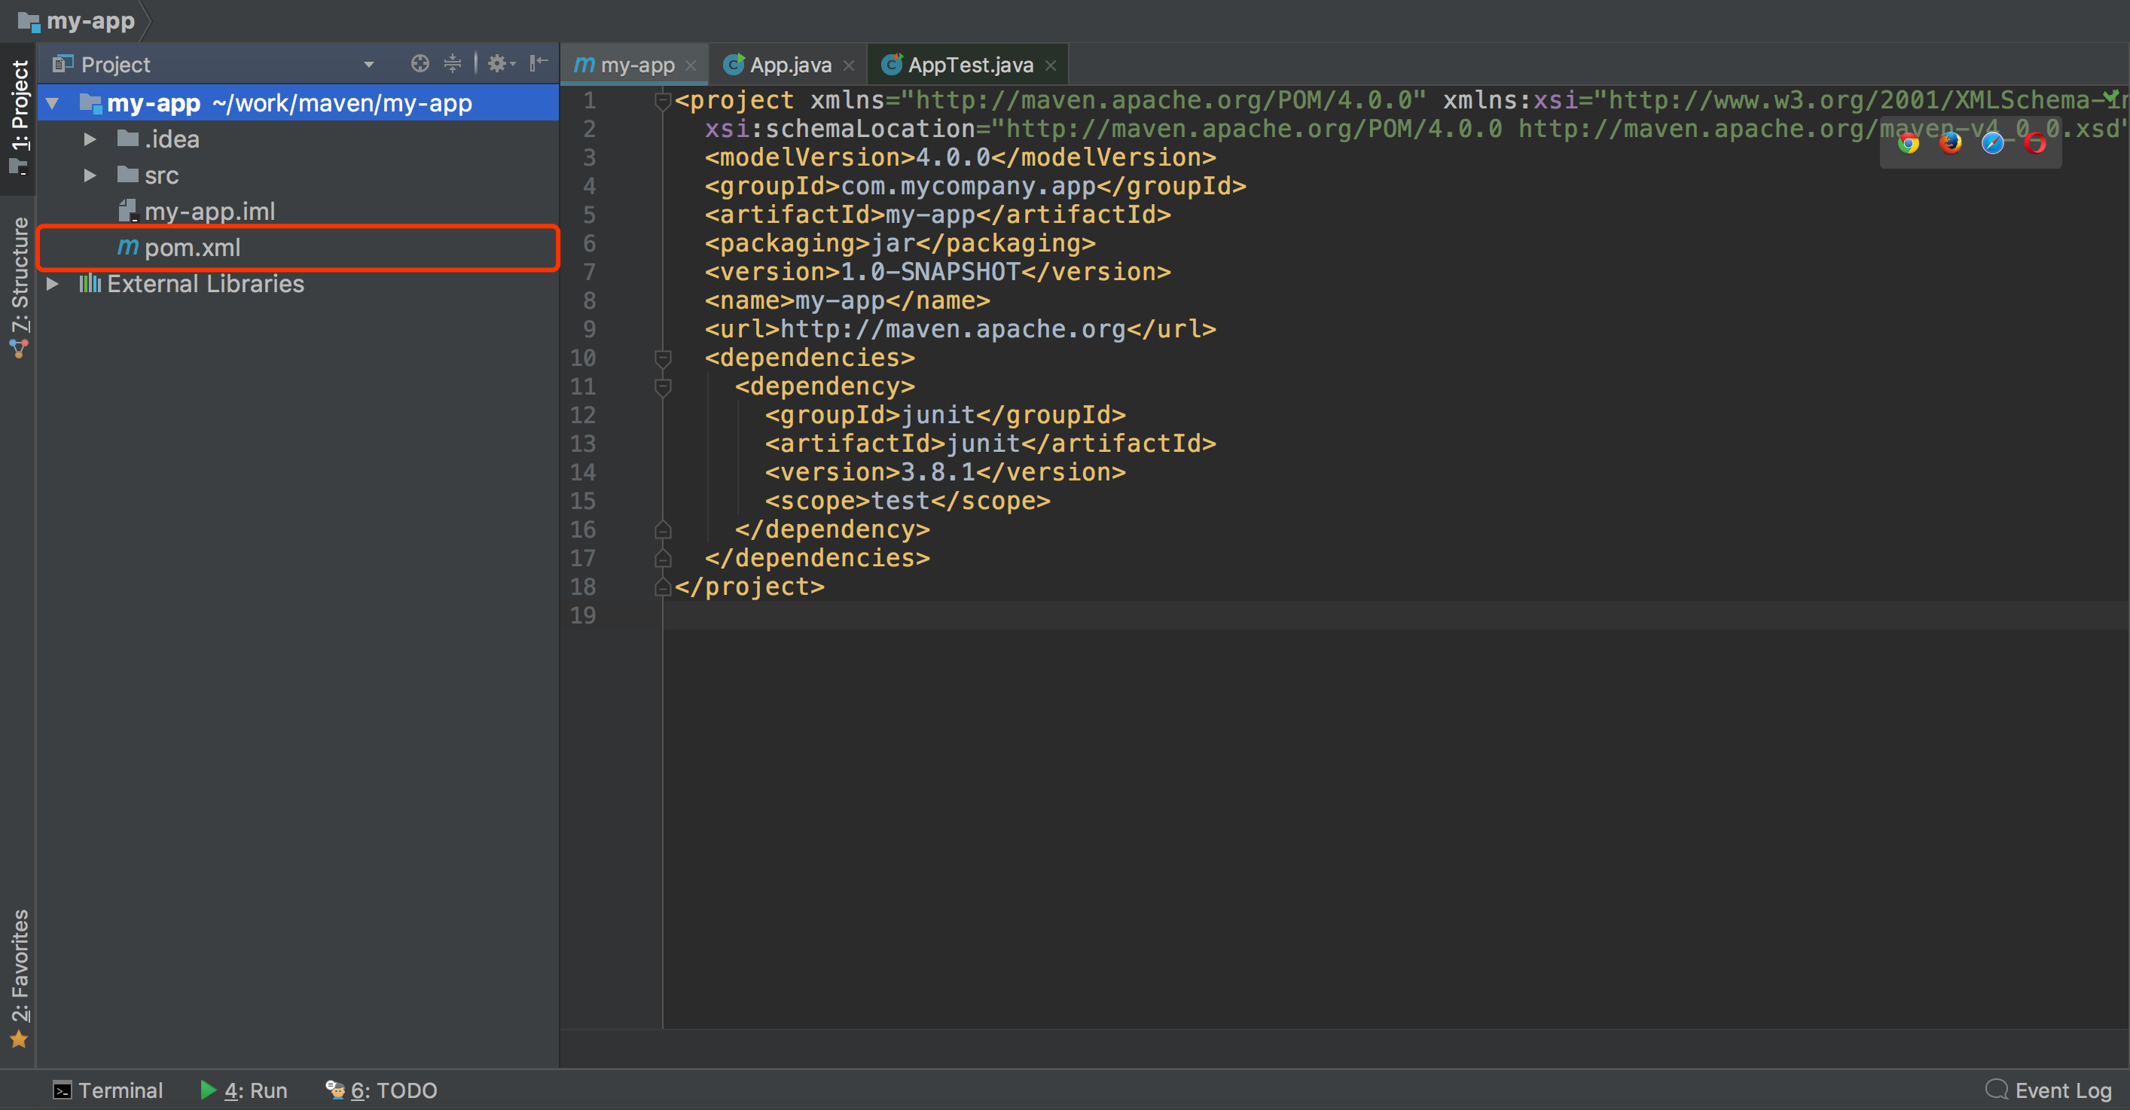
Task: Open the 4: Run tool window
Action: point(244,1090)
